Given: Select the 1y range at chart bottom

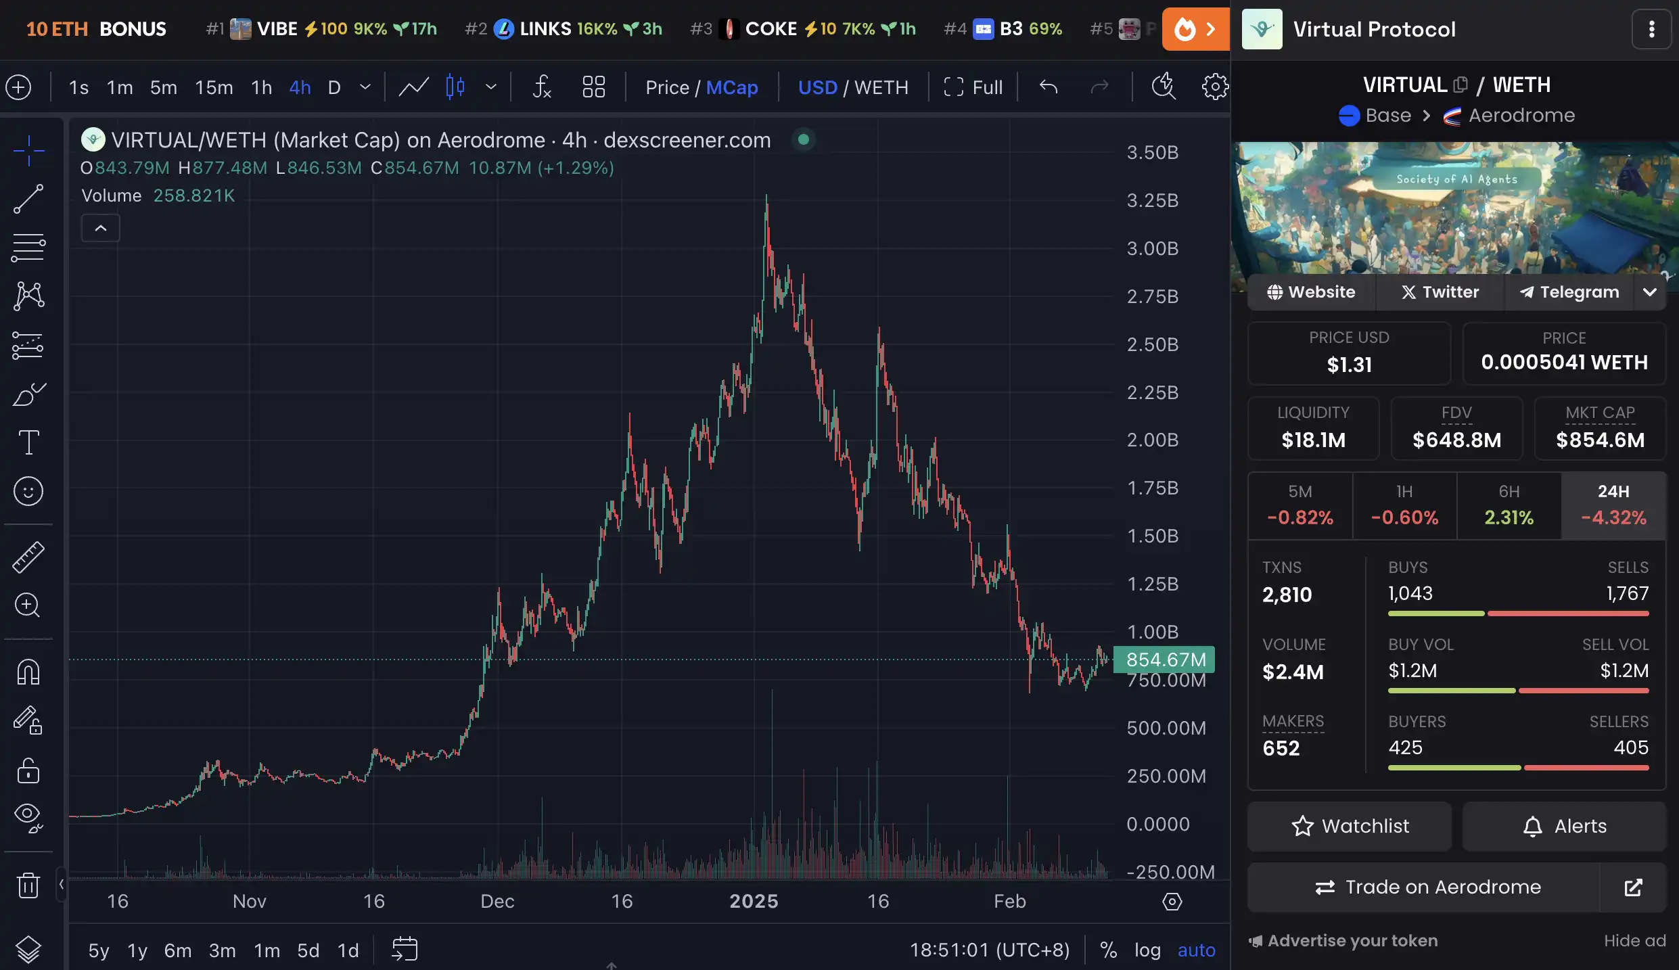Looking at the screenshot, I should 136,950.
